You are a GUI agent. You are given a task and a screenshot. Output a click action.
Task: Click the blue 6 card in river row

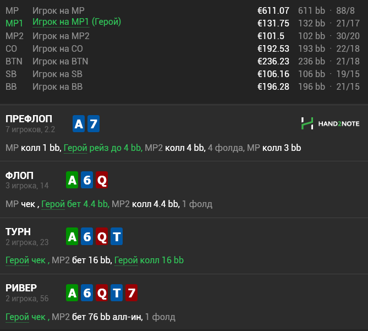point(87,294)
